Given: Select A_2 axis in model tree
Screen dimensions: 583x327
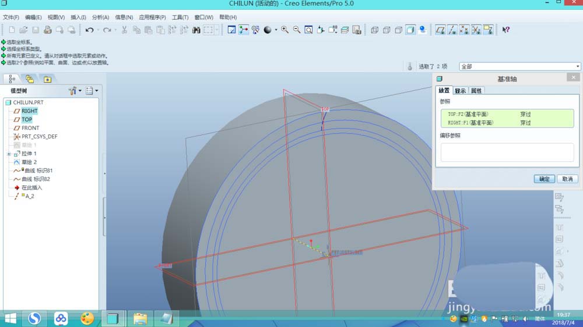Looking at the screenshot, I should 30,196.
